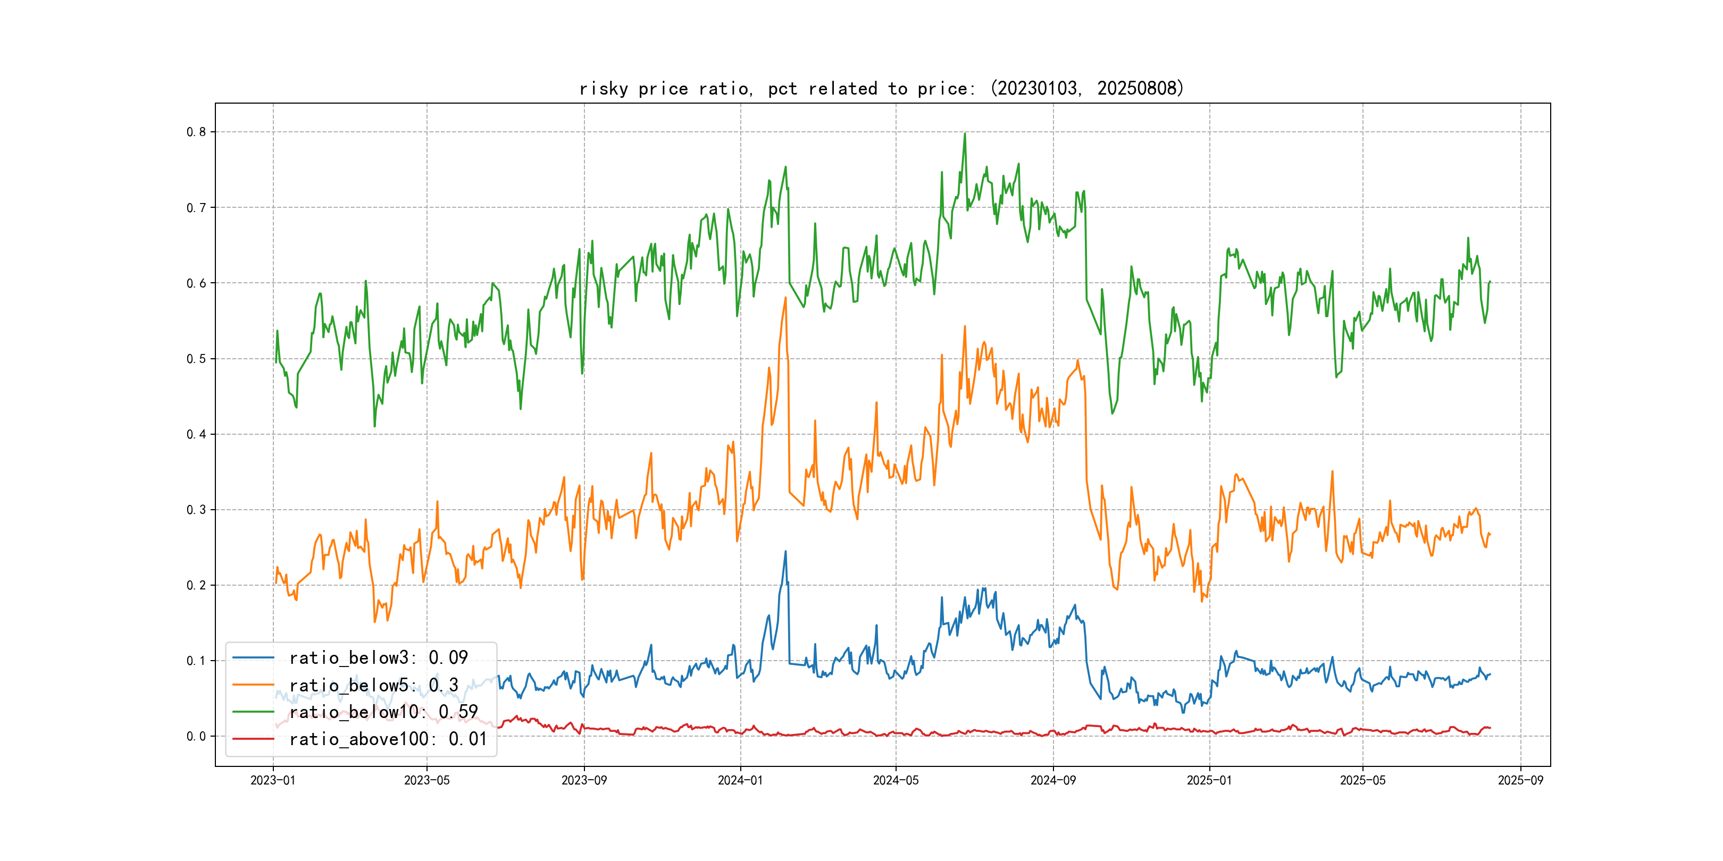Image resolution: width=1723 pixels, height=861 pixels.
Task: Click the 2025-05 x-axis tick label
Action: point(1362,780)
